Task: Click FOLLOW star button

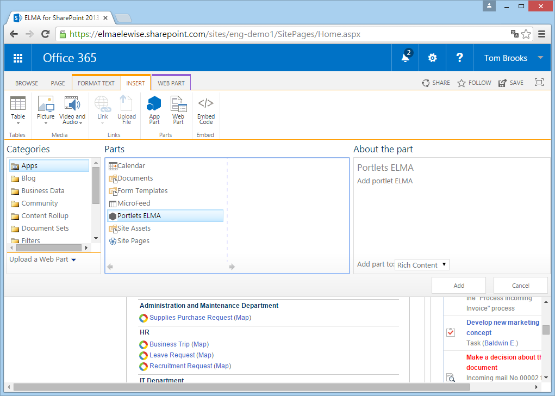Action: (x=475, y=83)
